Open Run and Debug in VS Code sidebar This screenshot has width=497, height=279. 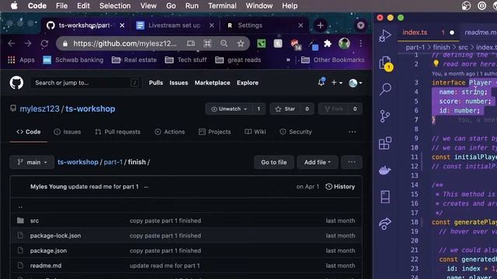385,36
